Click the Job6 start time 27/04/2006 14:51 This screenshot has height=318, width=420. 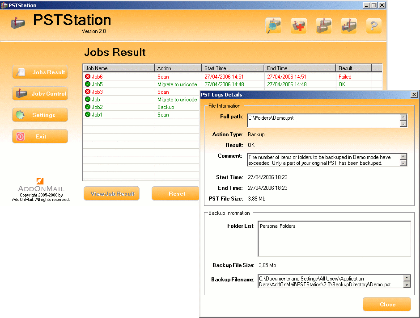[224, 77]
